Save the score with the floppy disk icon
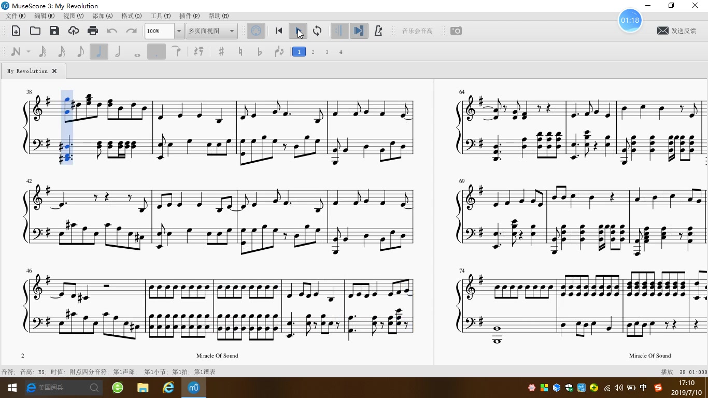This screenshot has width=708, height=398. pos(54,31)
